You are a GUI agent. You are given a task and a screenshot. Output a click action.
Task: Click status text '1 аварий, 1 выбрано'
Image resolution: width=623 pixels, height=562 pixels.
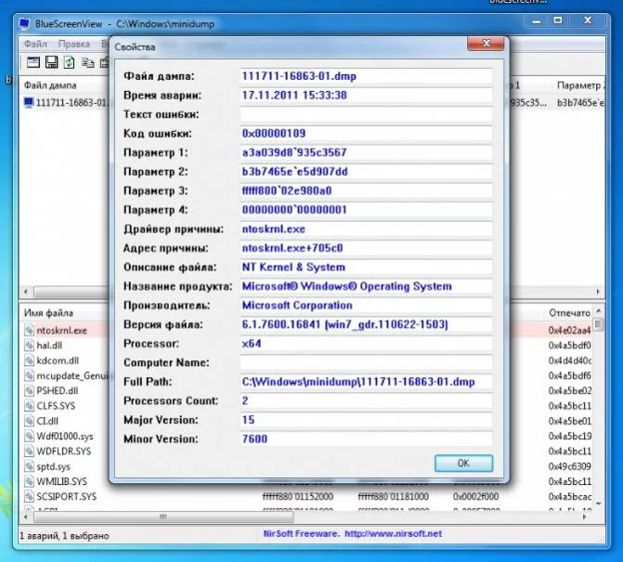pyautogui.click(x=64, y=536)
